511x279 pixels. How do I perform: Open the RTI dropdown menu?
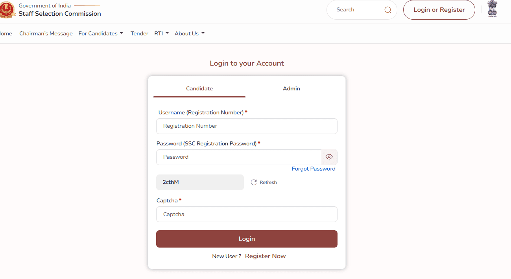pyautogui.click(x=161, y=33)
